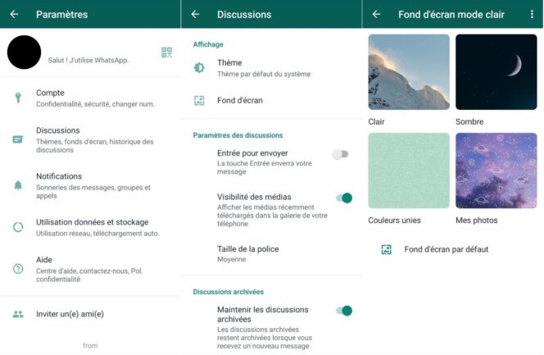
Task: Click the question mark Aide icon
Action: (x=18, y=269)
